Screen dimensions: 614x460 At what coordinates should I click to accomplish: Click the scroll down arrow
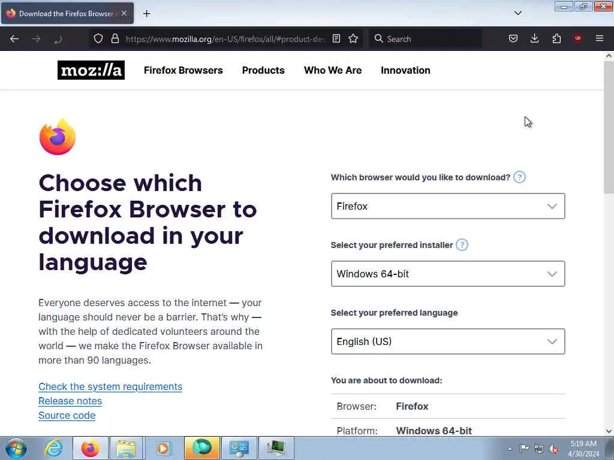coord(609,431)
